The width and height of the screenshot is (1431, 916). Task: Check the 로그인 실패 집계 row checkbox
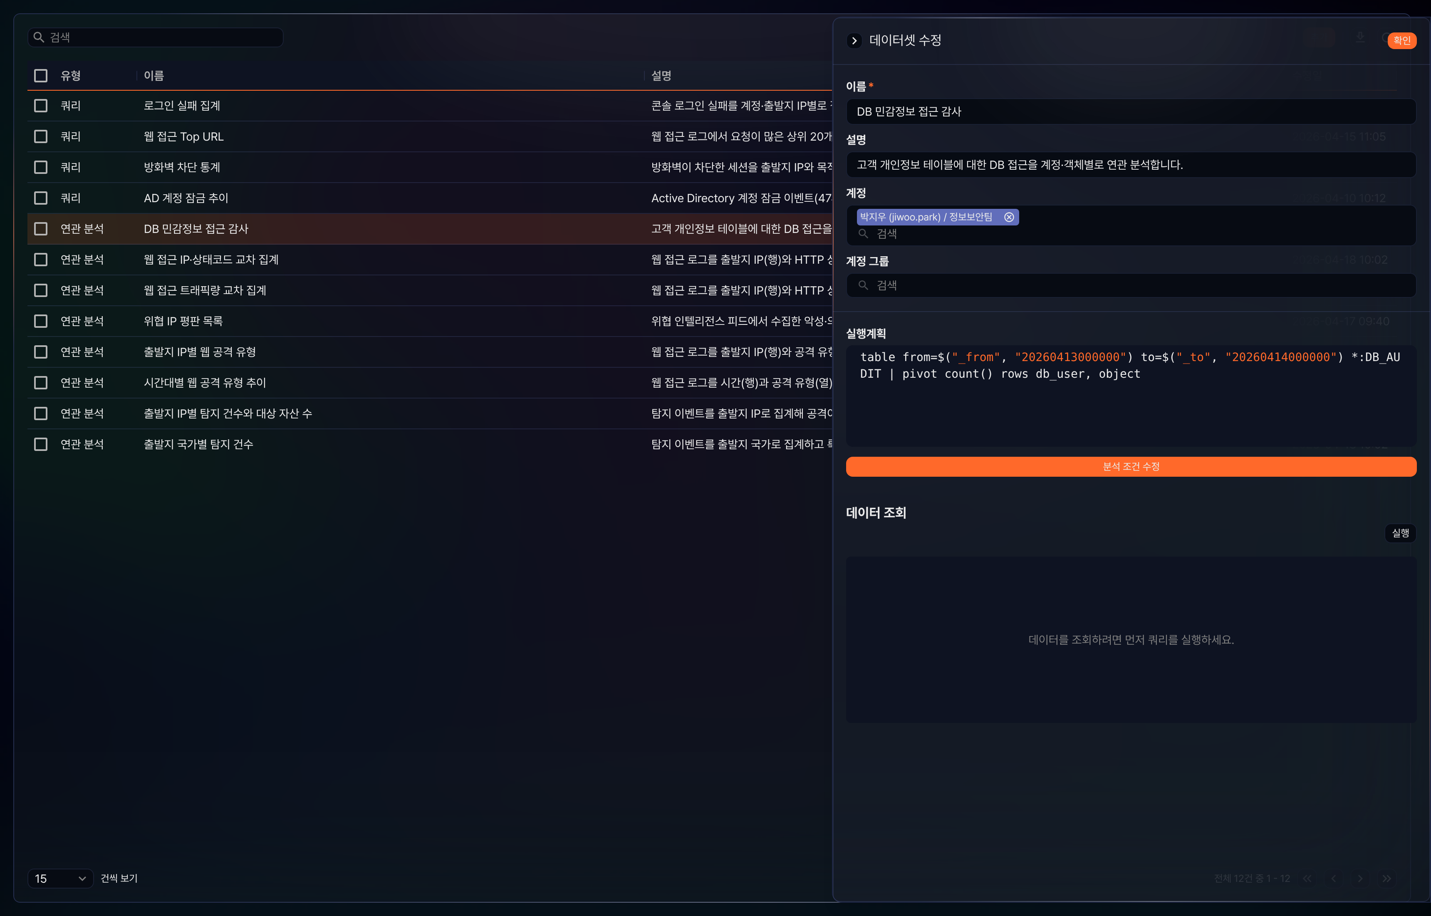40,106
